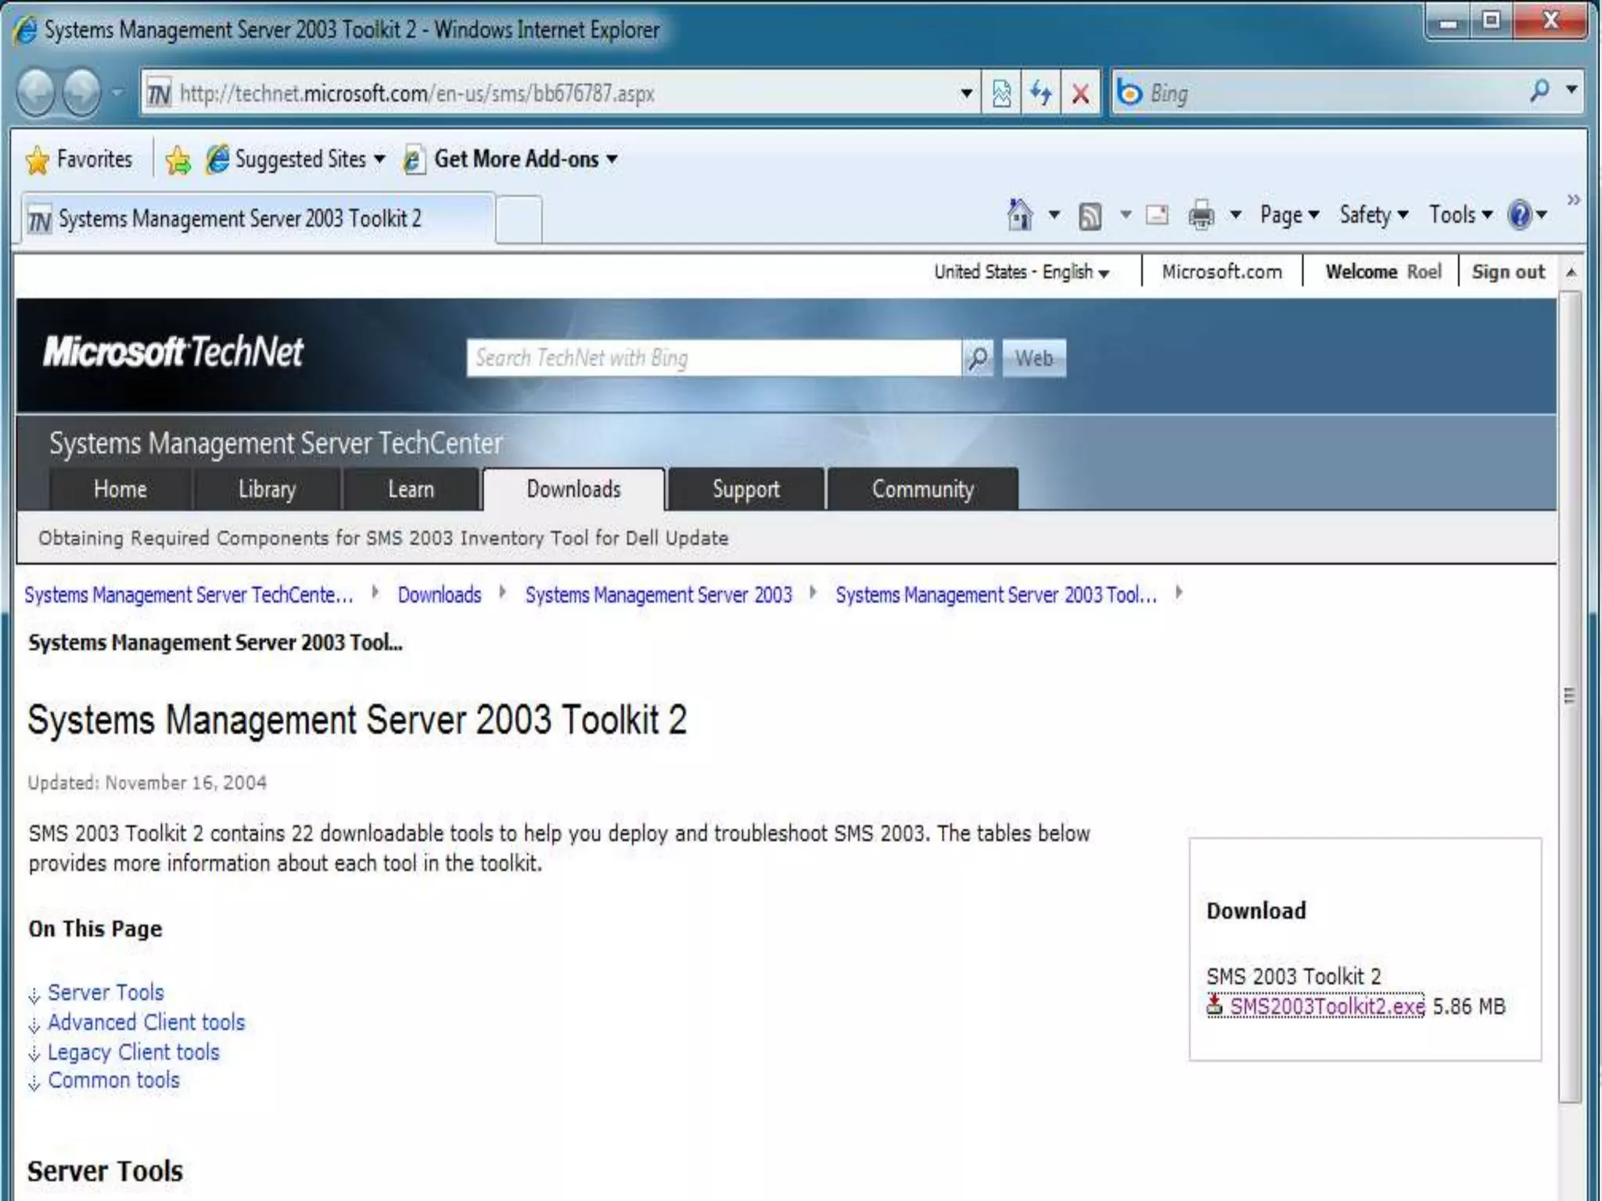
Task: Click the Home page icon in command bar
Action: tap(1020, 214)
